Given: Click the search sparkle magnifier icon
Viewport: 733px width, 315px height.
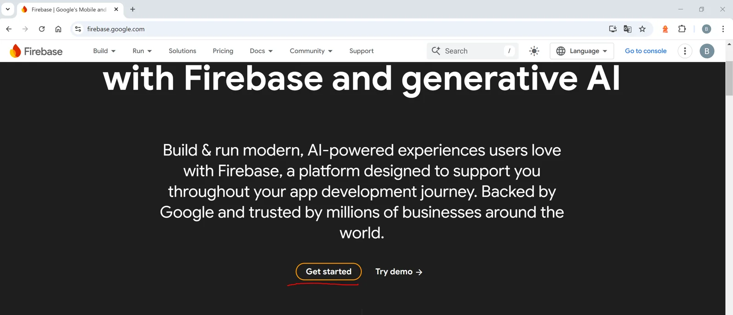Looking at the screenshot, I should 436,50.
